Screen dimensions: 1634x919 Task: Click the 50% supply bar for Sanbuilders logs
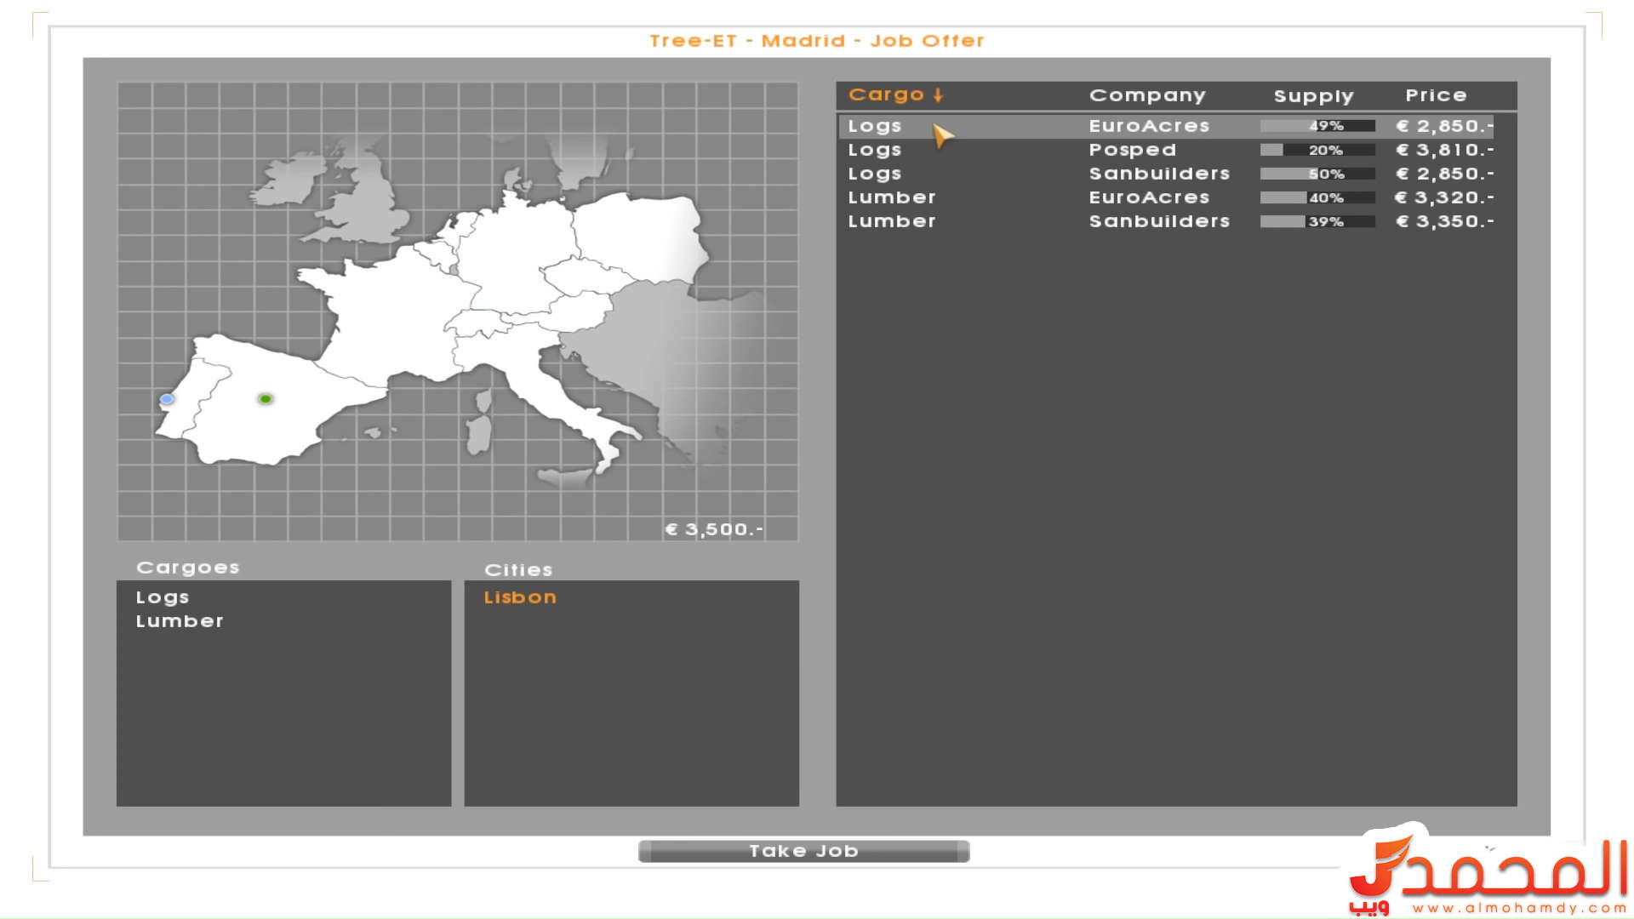click(1317, 174)
